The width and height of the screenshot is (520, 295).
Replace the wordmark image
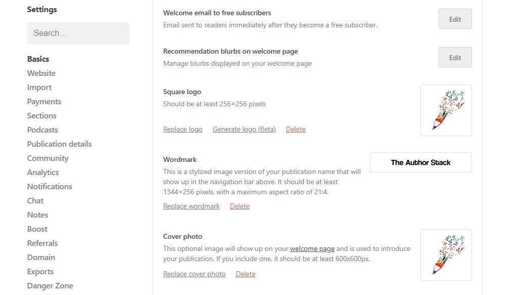point(191,206)
